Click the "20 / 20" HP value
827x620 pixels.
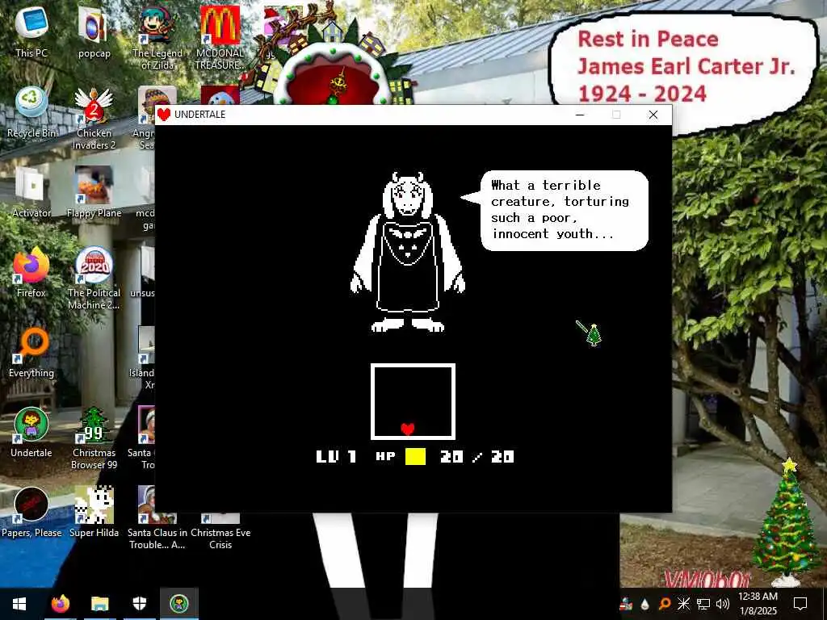(x=477, y=457)
